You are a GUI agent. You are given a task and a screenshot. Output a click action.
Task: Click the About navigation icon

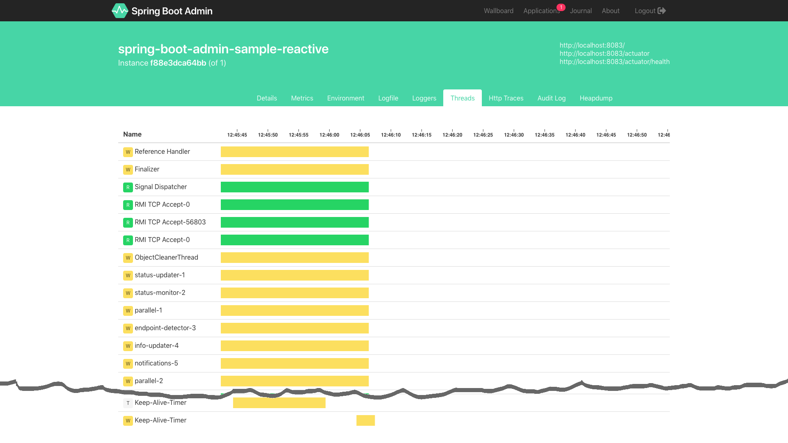(x=610, y=10)
